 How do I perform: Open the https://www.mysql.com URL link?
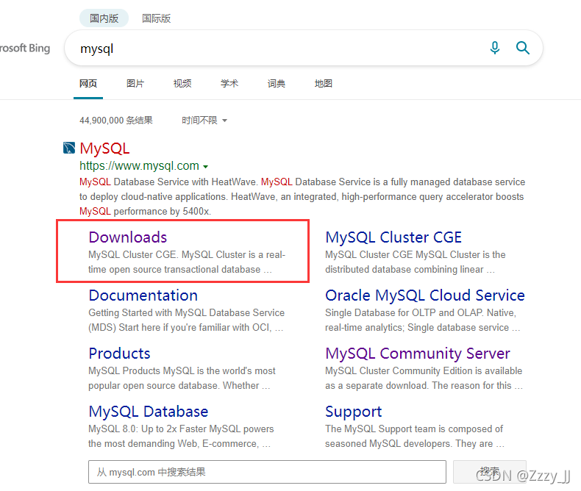coord(139,165)
